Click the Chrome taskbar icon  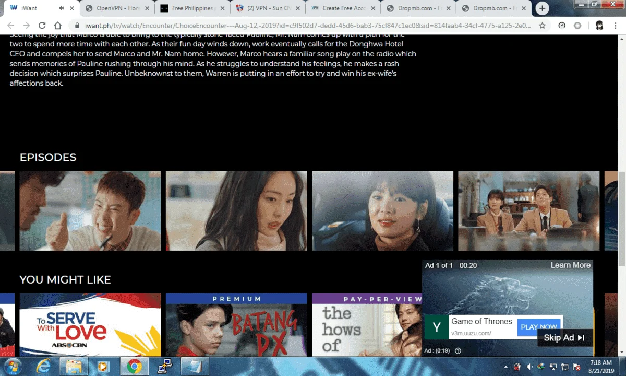tap(134, 367)
